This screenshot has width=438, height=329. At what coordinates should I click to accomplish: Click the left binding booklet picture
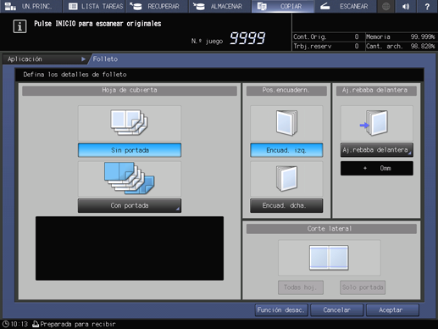pos(286,123)
